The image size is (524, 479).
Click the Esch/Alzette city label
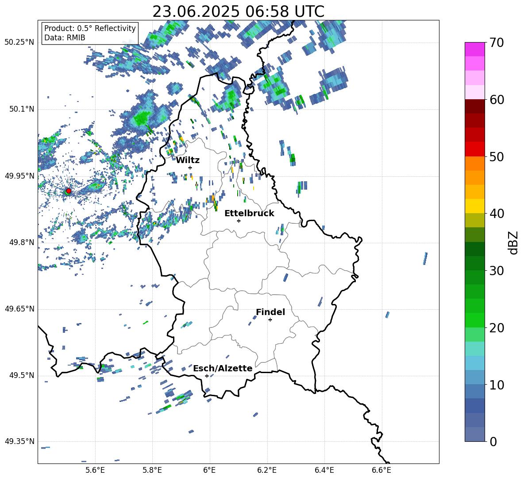point(223,368)
